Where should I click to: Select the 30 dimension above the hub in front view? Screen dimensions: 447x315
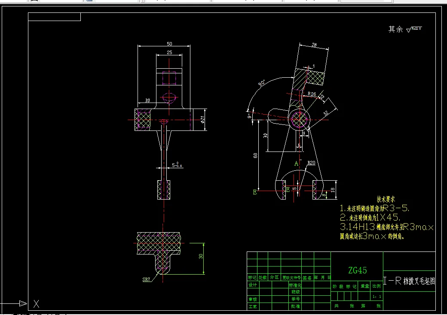[147, 100]
